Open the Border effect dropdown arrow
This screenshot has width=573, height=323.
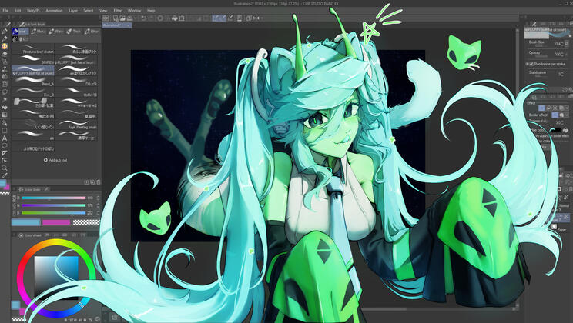[566, 115]
